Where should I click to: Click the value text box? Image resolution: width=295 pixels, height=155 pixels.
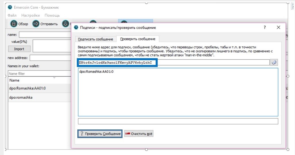(52, 46)
